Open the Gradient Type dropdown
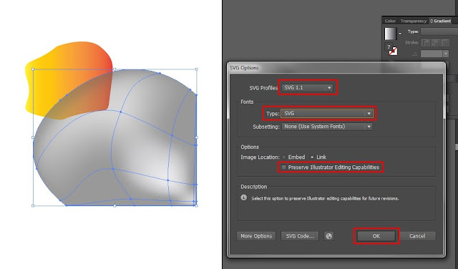Screen dimensions: 458x269 (439, 31)
